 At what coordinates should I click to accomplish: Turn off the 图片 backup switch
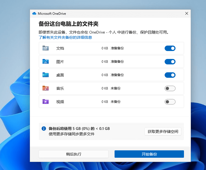pos(170,62)
